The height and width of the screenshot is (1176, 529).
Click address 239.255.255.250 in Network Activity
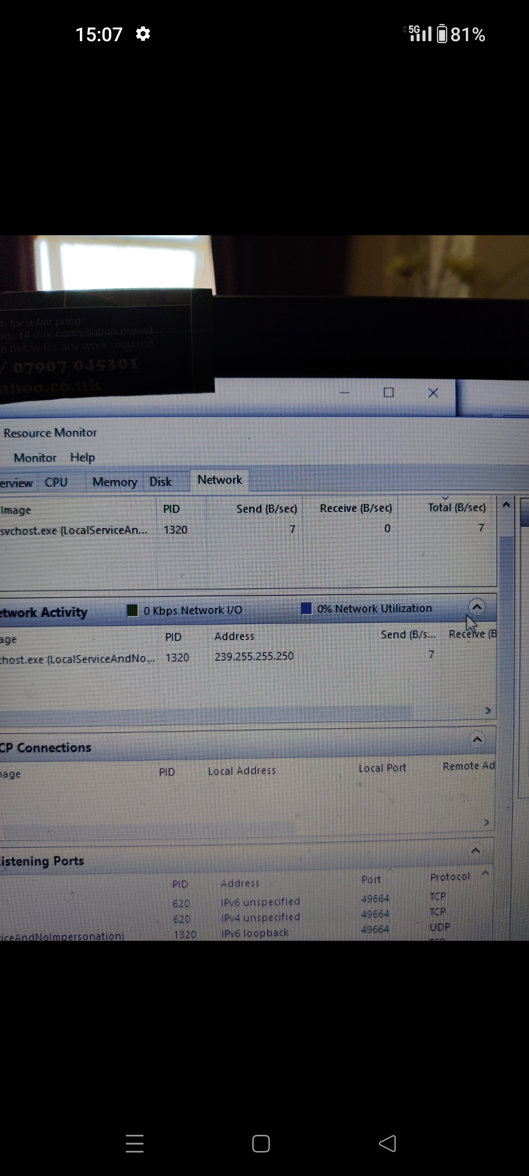point(254,656)
